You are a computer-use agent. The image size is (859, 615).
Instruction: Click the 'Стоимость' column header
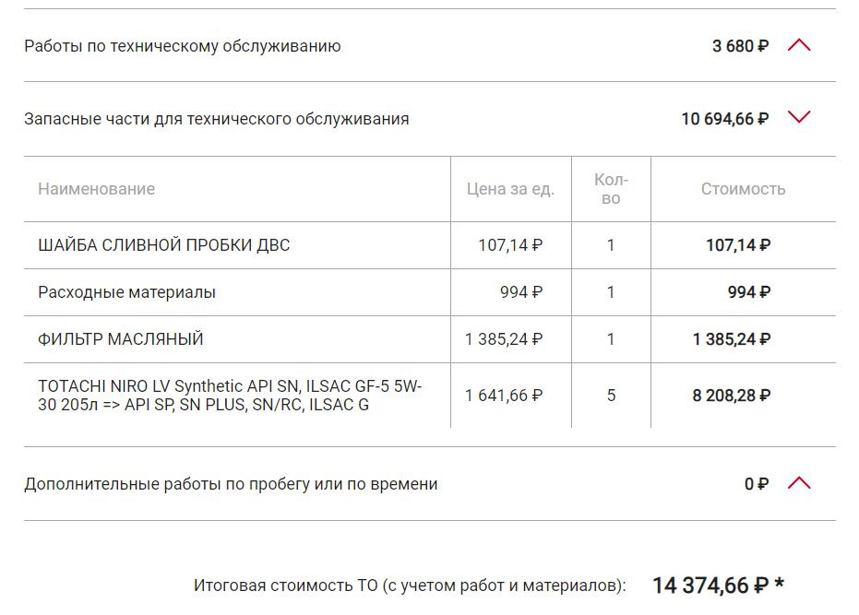(x=743, y=189)
